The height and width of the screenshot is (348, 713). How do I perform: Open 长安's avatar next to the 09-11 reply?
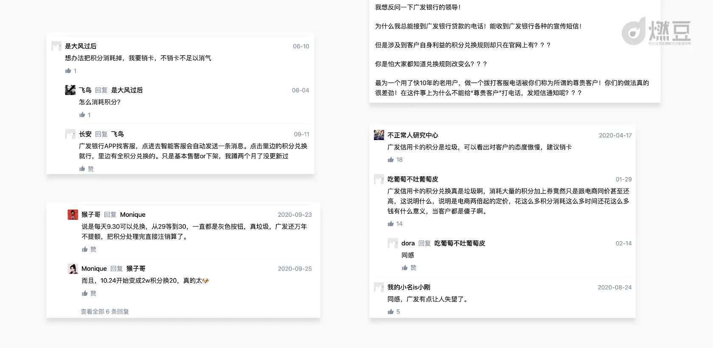pyautogui.click(x=70, y=134)
